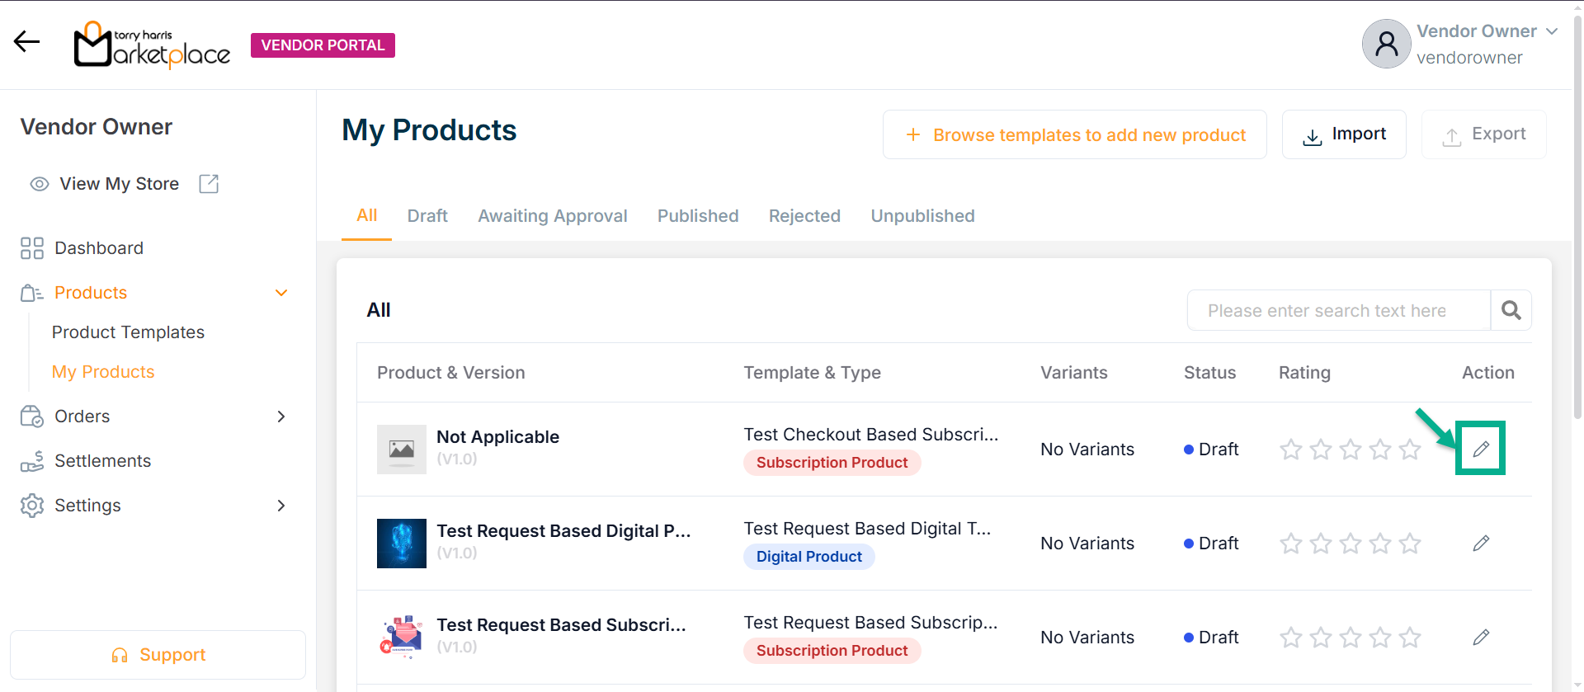This screenshot has height=692, width=1584.
Task: Click the search magnifier icon
Action: click(x=1511, y=310)
